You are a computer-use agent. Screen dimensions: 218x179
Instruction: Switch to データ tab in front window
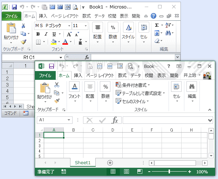tap(136, 76)
